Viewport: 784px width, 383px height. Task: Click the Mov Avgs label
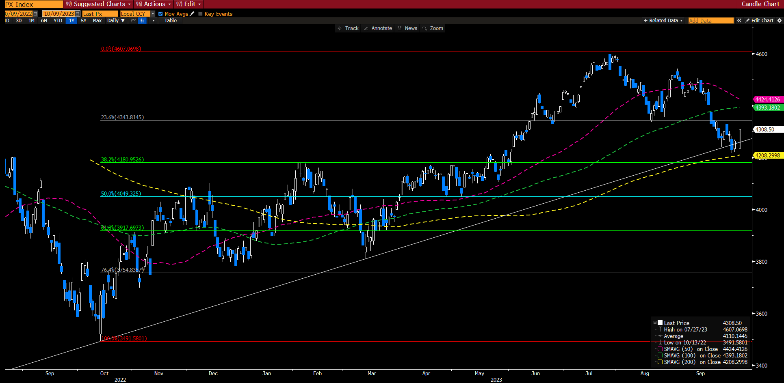pyautogui.click(x=176, y=14)
